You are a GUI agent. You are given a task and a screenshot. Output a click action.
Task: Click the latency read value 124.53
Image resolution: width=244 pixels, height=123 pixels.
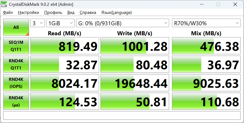click(65, 101)
